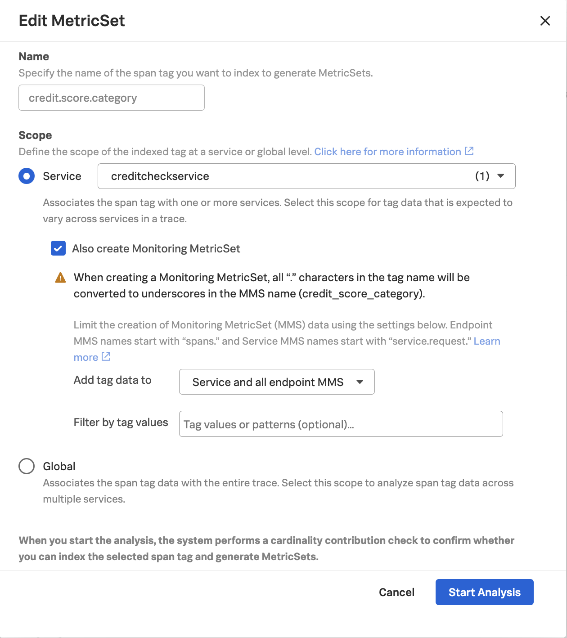The height and width of the screenshot is (638, 567).
Task: Click external link icon next to 'more'
Action: click(x=106, y=357)
